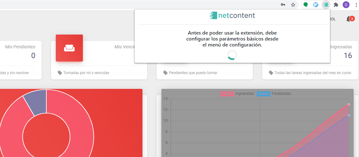Viewport: 359px width, 157px height.
Task: Click the Mis Pendientes count 0
Action: pyautogui.click(x=33, y=56)
